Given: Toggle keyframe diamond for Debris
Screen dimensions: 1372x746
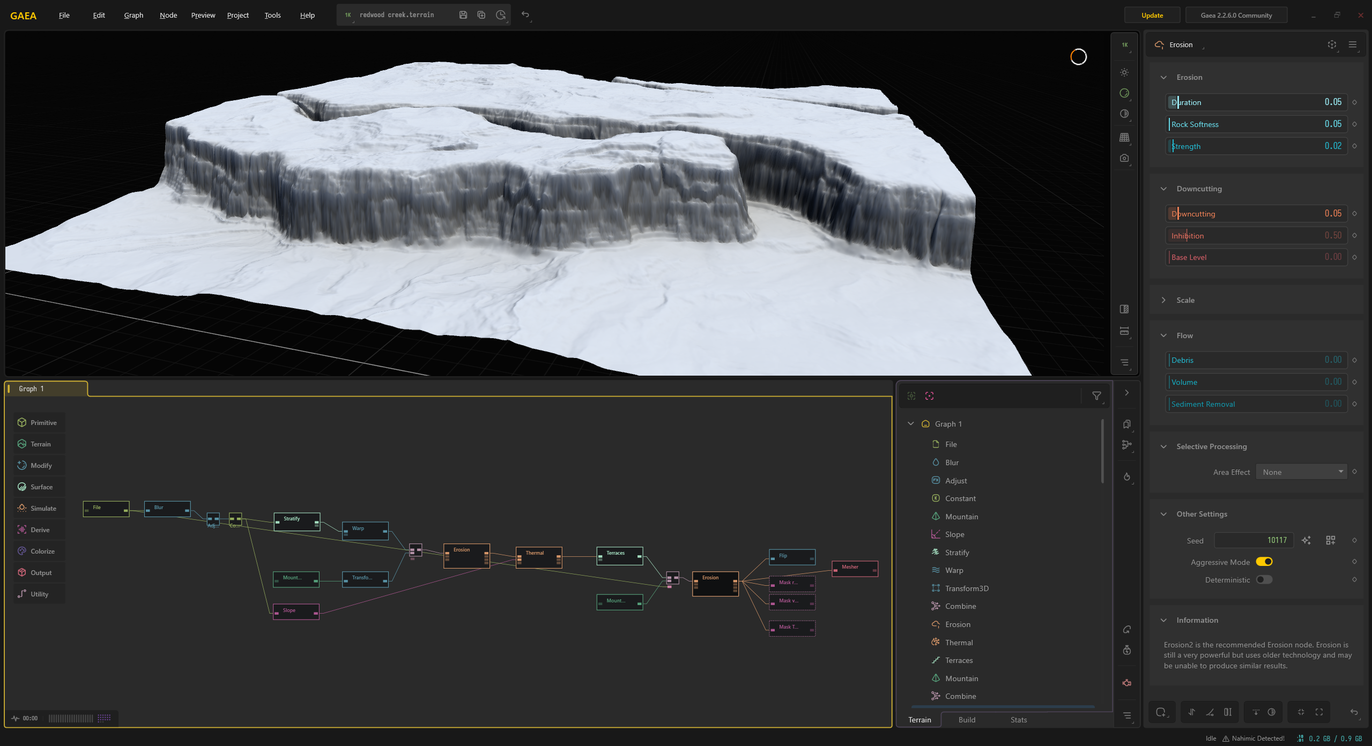Looking at the screenshot, I should (x=1354, y=360).
